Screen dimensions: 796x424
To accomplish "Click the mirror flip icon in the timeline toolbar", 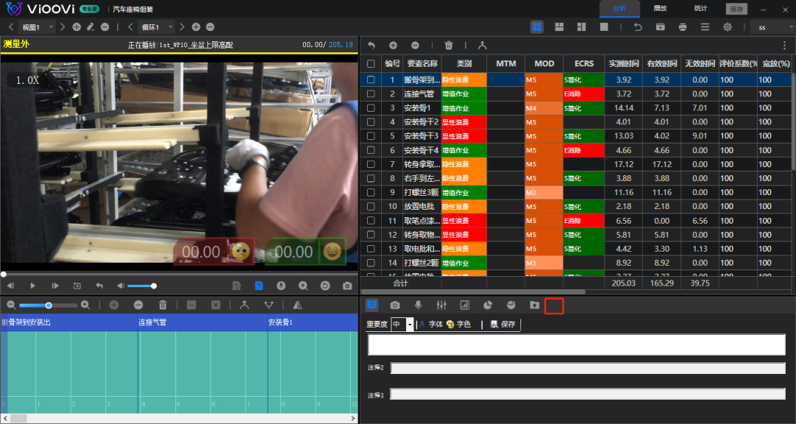I will (x=298, y=305).
